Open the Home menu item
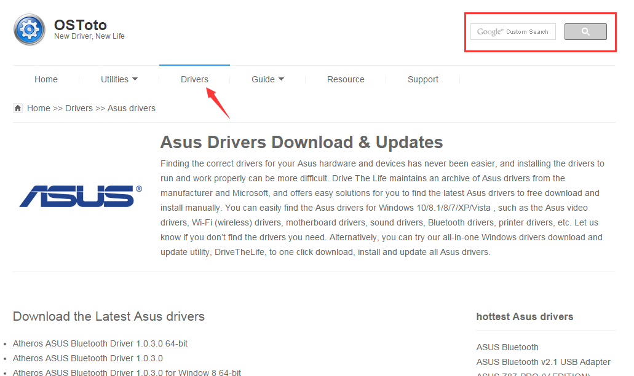The width and height of the screenshot is (634, 376). pos(46,79)
